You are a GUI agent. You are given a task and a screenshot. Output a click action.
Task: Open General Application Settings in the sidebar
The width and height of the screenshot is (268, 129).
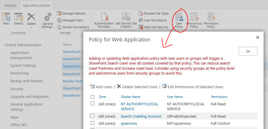coord(26,107)
